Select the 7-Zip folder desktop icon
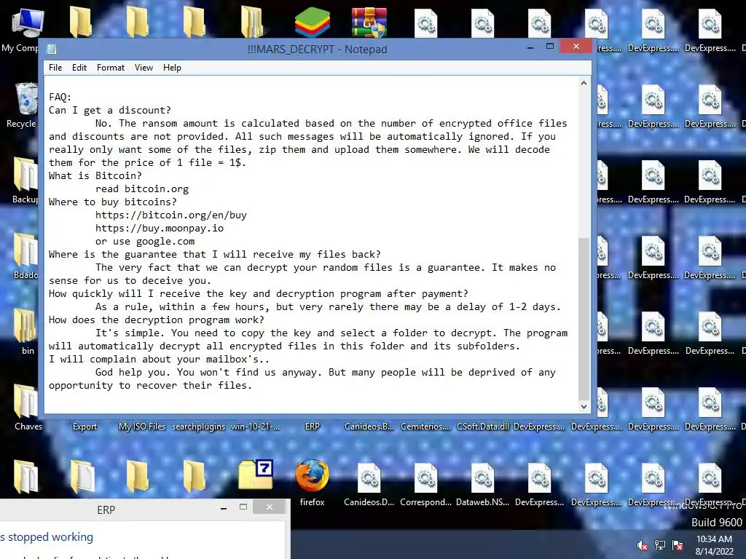 coord(256,475)
